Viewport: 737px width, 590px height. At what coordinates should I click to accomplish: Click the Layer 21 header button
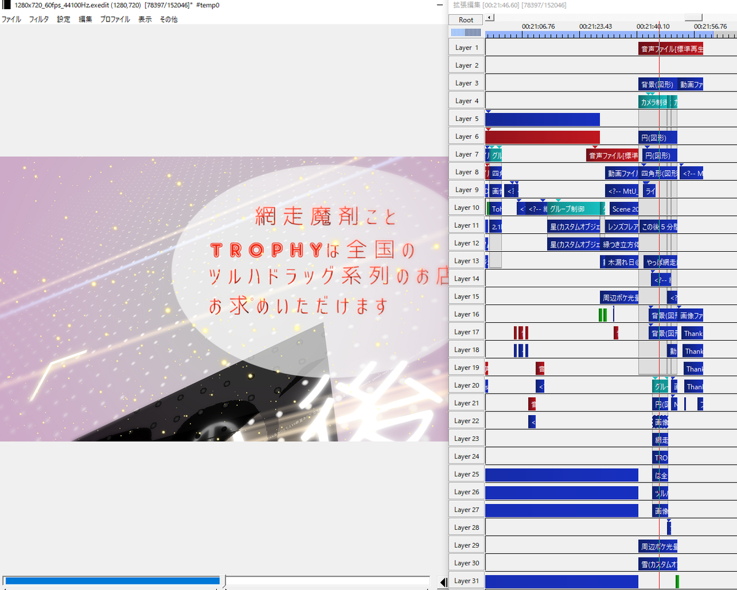[x=467, y=403]
